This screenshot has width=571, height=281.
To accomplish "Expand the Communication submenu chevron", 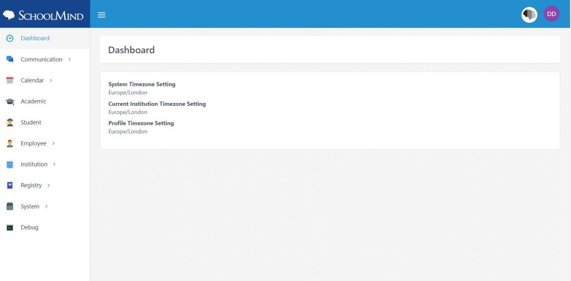I will coord(70,59).
